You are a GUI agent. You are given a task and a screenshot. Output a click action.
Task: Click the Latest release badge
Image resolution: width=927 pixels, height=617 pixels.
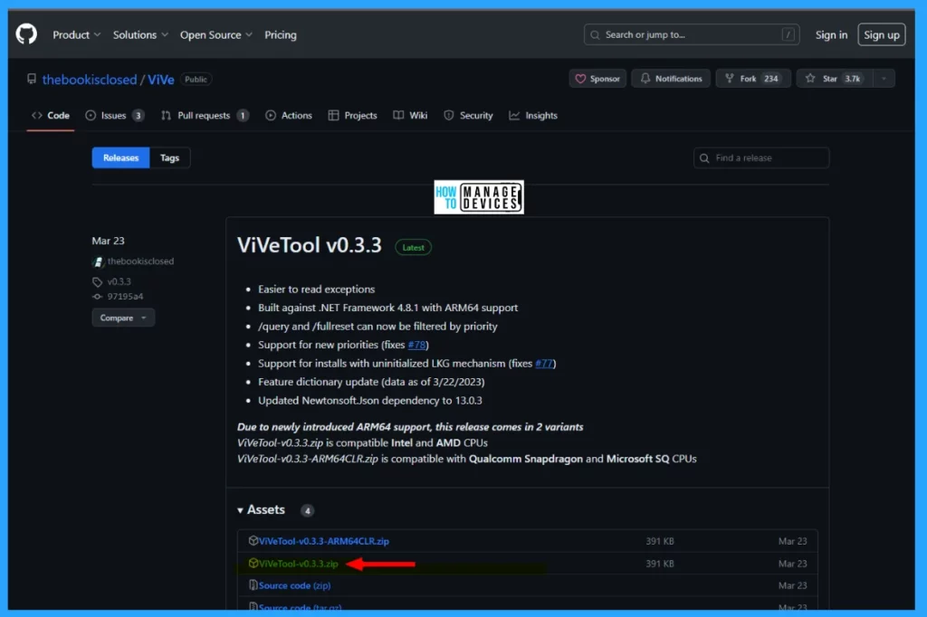[x=413, y=248]
